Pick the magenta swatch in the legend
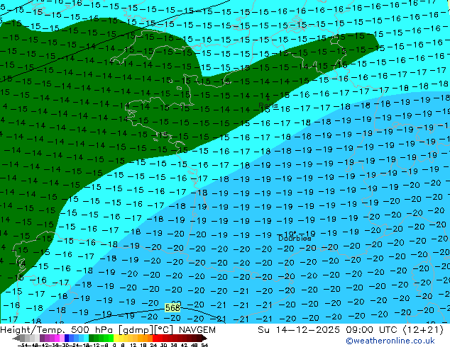 coord(57,338)
